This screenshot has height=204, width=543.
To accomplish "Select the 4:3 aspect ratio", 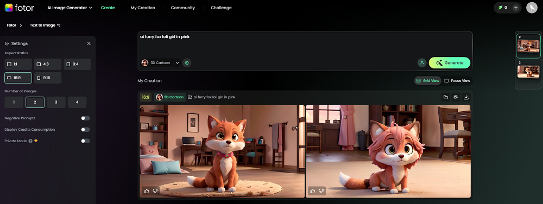I will click(48, 65).
